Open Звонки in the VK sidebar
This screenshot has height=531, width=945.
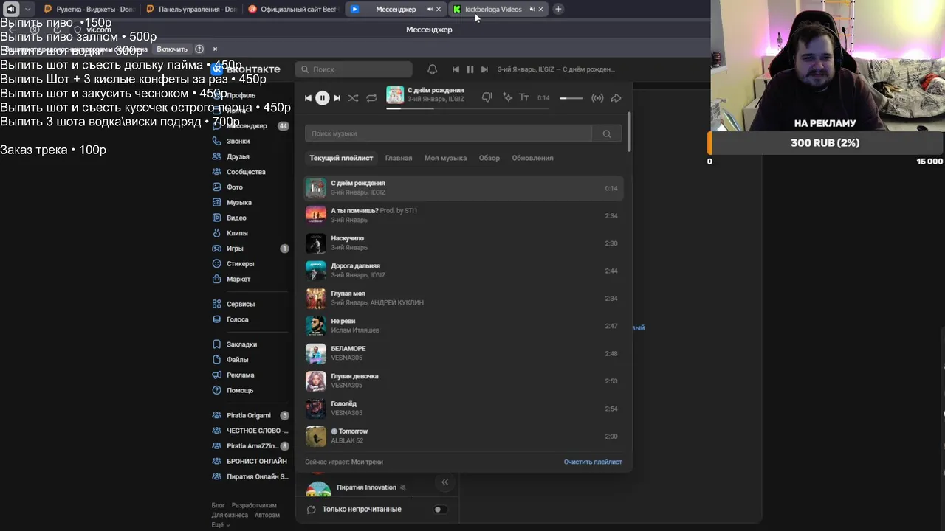point(238,141)
